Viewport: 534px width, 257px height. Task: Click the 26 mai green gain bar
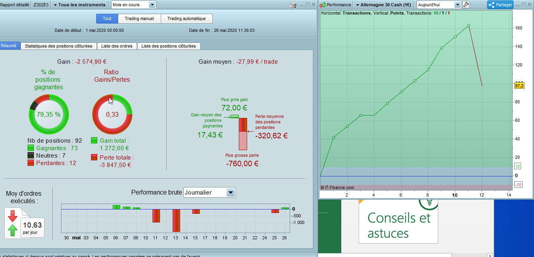(285, 208)
